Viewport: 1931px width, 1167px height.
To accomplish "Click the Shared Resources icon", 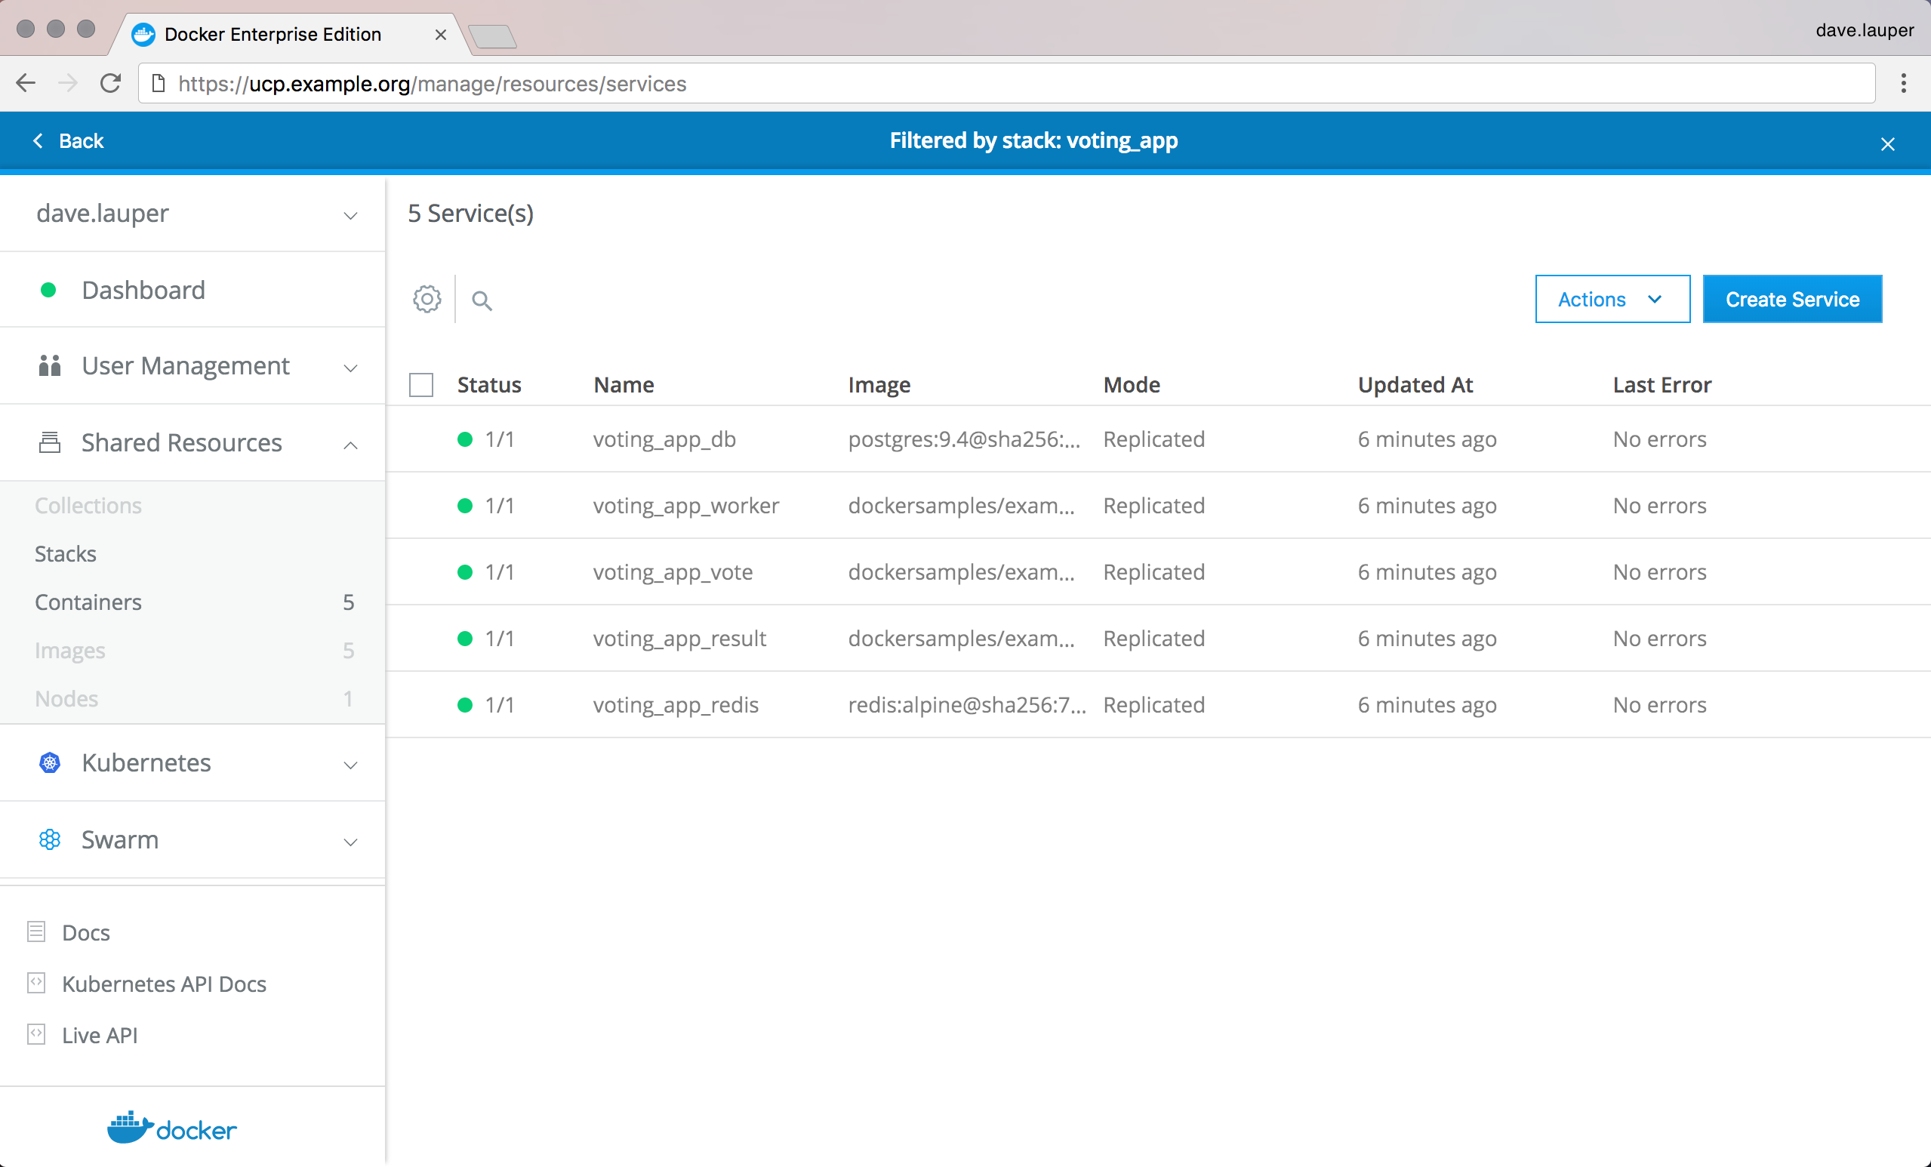I will point(49,443).
